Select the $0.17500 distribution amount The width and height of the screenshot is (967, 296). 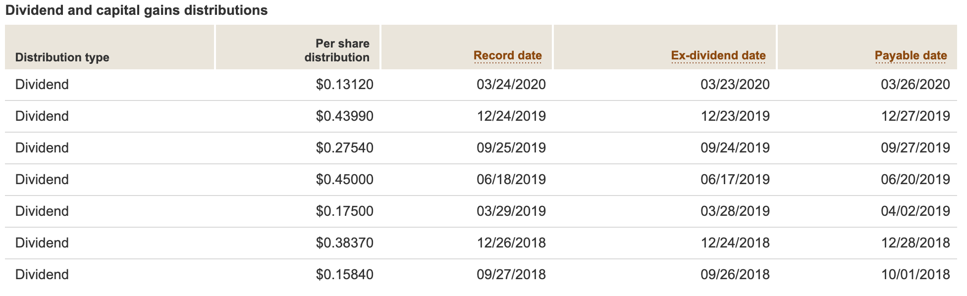pos(345,211)
